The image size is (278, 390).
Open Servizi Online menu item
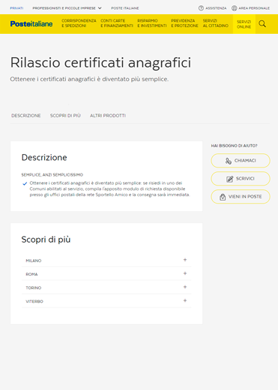[x=244, y=24]
